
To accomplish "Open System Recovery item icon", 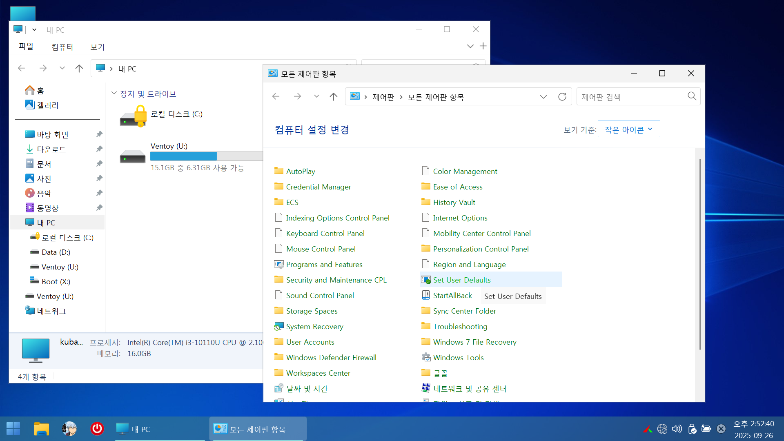I will point(279,326).
